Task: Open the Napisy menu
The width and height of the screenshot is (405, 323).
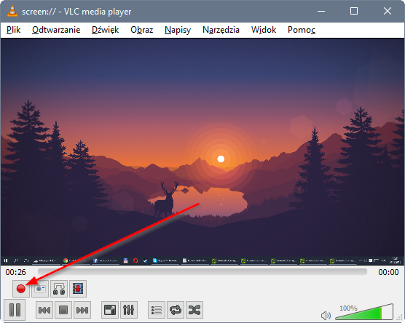Action: pyautogui.click(x=178, y=30)
